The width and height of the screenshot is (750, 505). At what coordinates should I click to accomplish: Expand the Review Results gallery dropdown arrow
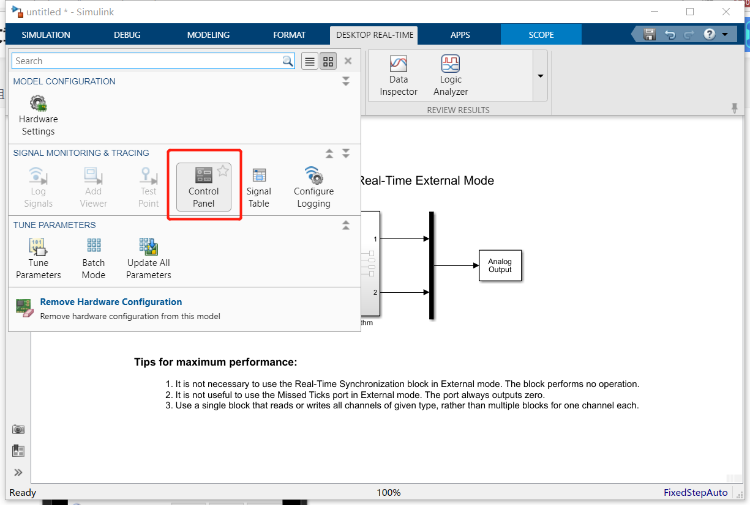click(541, 76)
